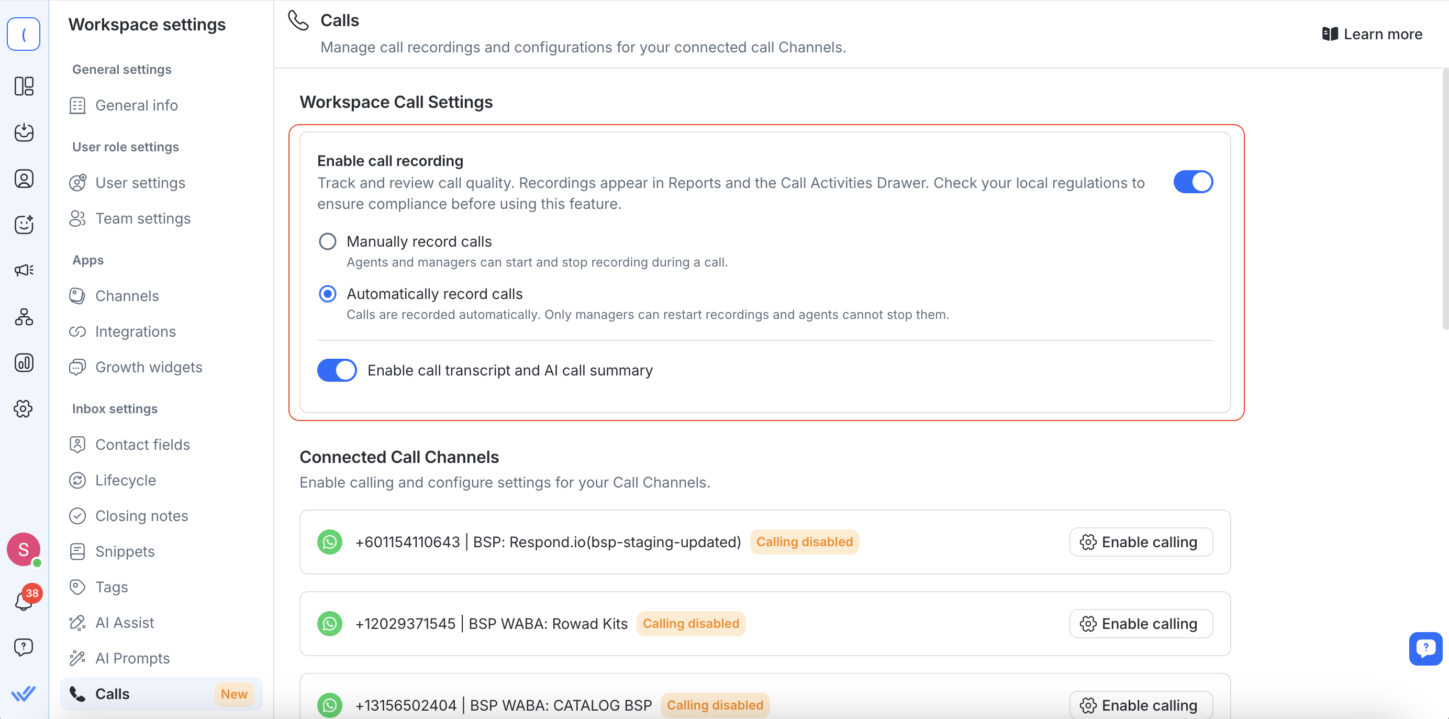Open the contacts icon in left rail

[x=24, y=179]
